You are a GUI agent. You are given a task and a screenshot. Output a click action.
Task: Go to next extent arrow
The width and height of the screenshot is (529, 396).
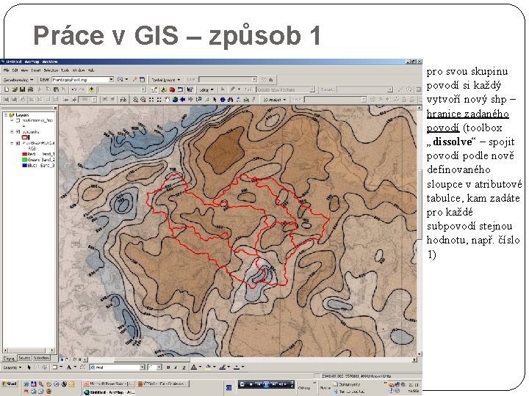coord(190,100)
